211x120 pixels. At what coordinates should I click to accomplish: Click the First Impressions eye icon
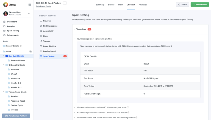[x=41, y=26]
